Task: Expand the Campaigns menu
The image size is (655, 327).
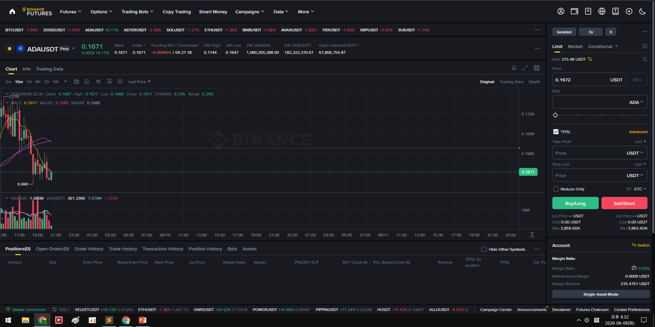Action: (x=249, y=12)
